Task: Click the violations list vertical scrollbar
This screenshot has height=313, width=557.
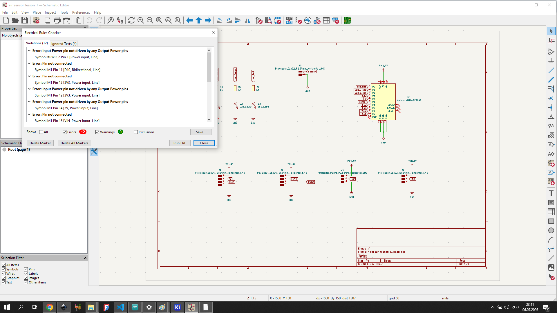Action: (x=209, y=85)
